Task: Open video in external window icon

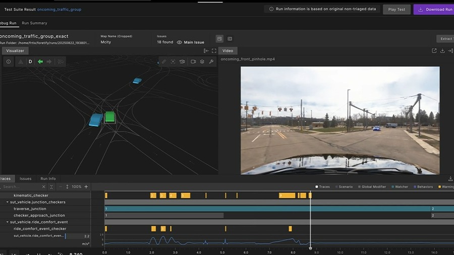Action: pos(434,51)
